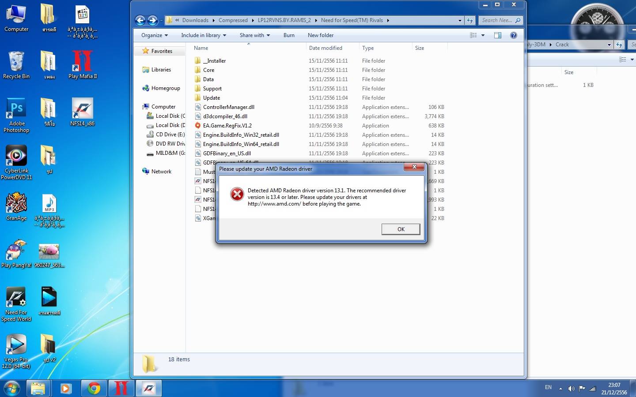This screenshot has width=636, height=397.
Task: Select Downloads in the address path
Action: 195,20
